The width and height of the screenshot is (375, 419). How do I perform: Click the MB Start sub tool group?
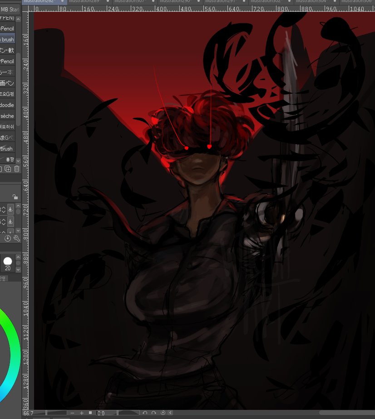pos(10,10)
